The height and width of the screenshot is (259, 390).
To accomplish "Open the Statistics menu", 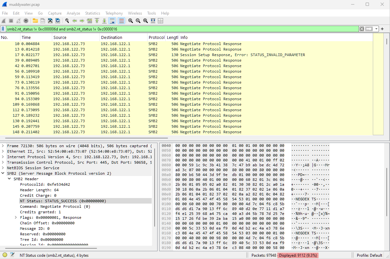I will click(93, 13).
